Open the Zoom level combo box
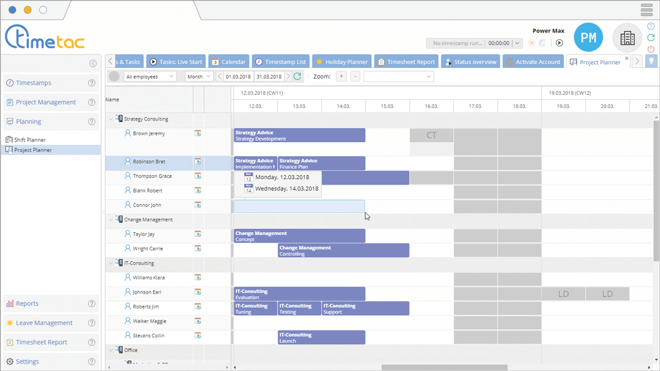 pyautogui.click(x=399, y=77)
